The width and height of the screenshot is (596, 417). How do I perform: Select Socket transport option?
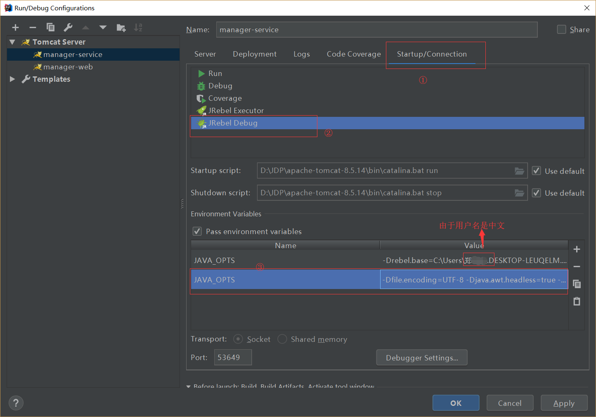tap(238, 339)
